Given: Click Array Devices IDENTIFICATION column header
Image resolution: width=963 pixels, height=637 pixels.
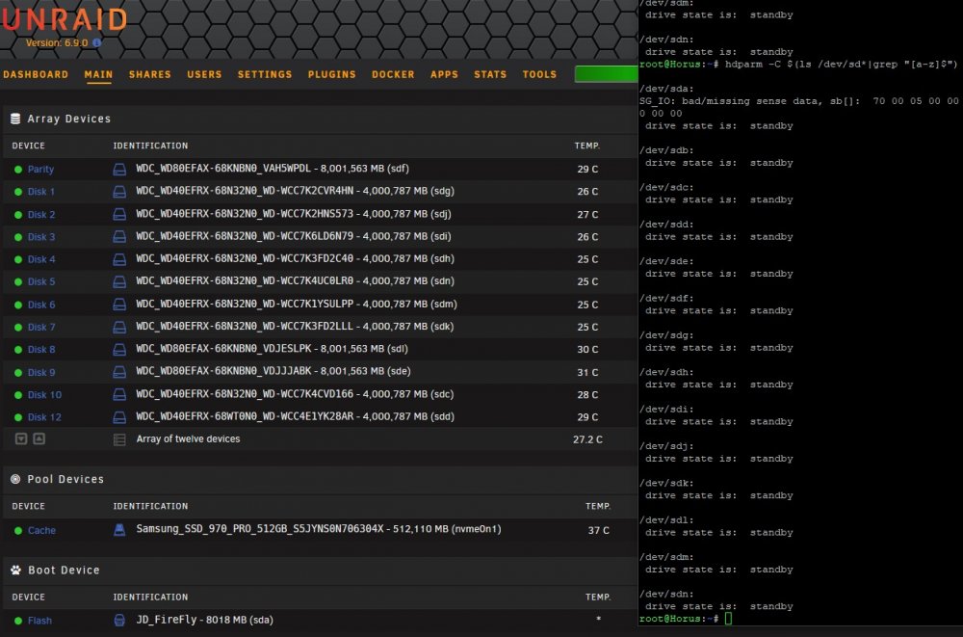Looking at the screenshot, I should (150, 146).
